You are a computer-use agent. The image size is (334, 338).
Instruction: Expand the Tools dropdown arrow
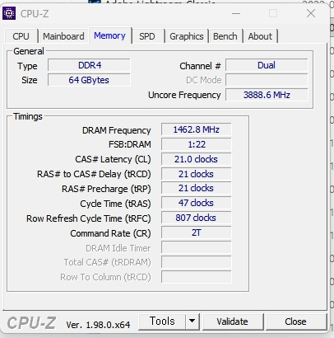pyautogui.click(x=193, y=322)
